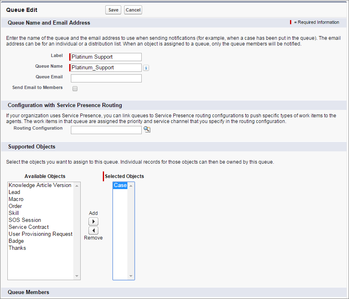349x299 pixels.
Task: Open the Queue Name help info icon
Action: tap(146, 68)
